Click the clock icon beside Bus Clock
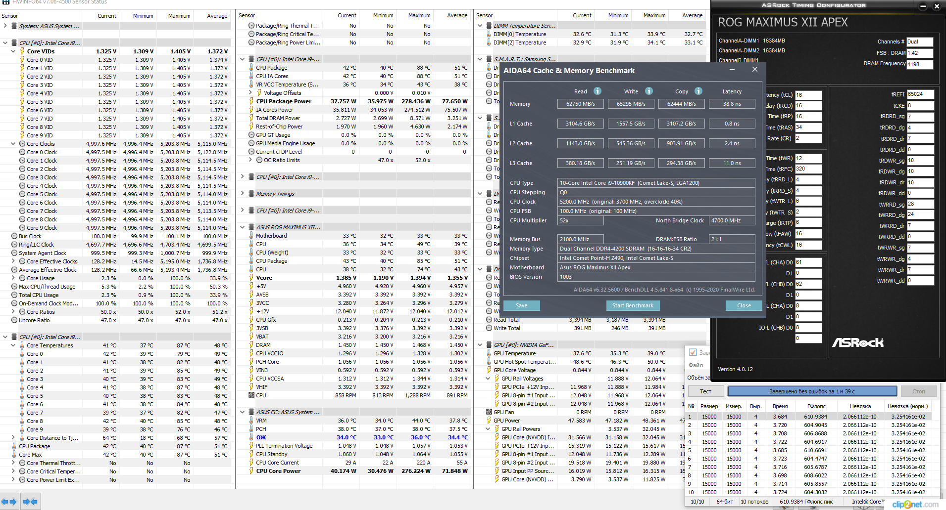The height and width of the screenshot is (510, 946). pos(14,236)
